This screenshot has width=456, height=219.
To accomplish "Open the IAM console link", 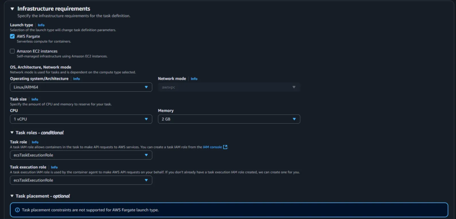I will [212, 147].
